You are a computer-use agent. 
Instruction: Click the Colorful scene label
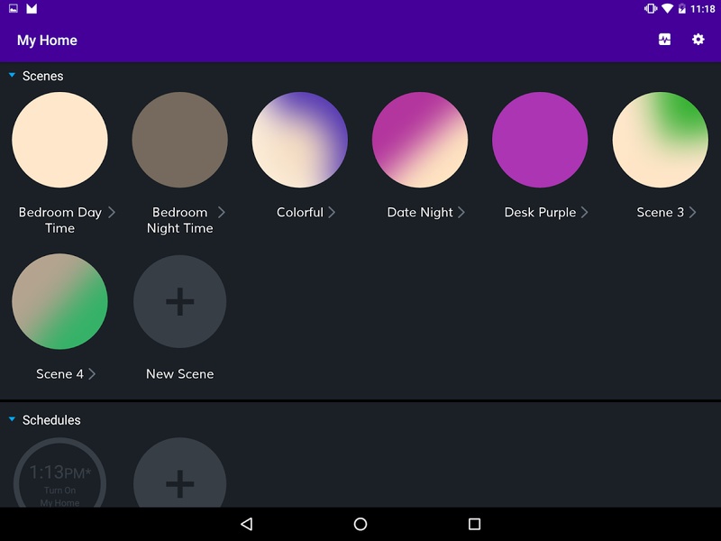click(x=300, y=212)
